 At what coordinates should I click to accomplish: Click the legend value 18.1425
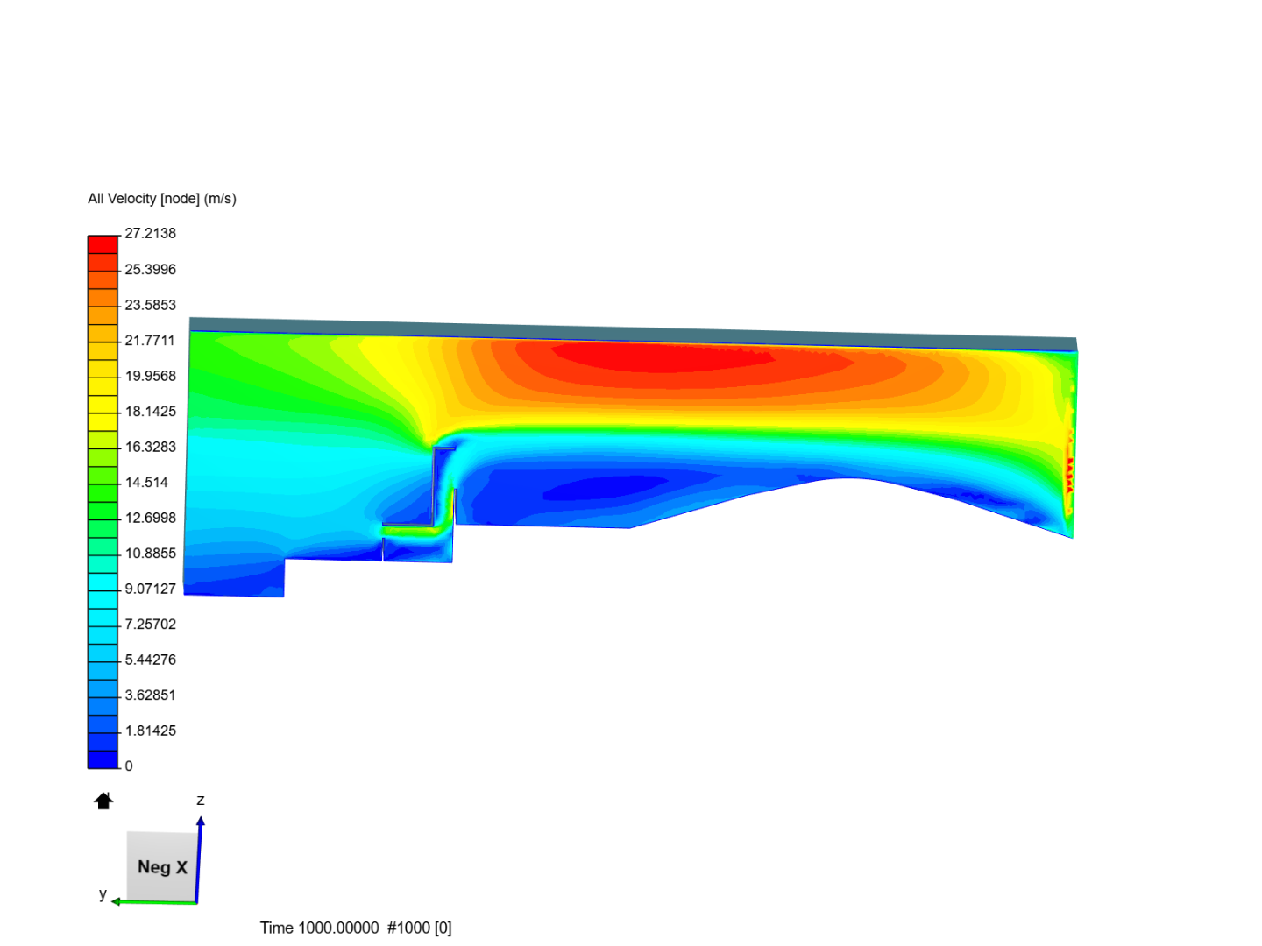150,411
